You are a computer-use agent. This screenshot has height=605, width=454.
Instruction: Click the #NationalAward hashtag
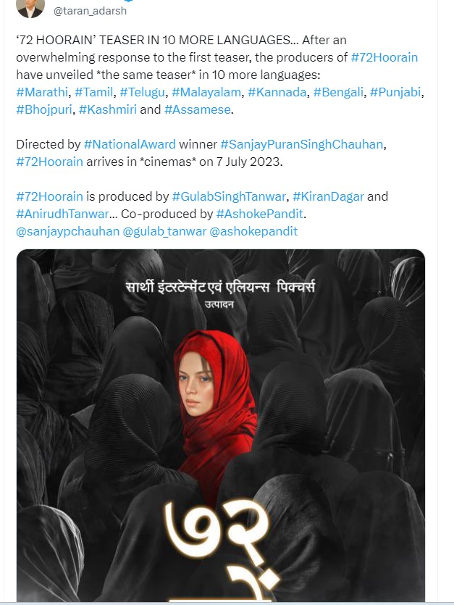pyautogui.click(x=130, y=144)
